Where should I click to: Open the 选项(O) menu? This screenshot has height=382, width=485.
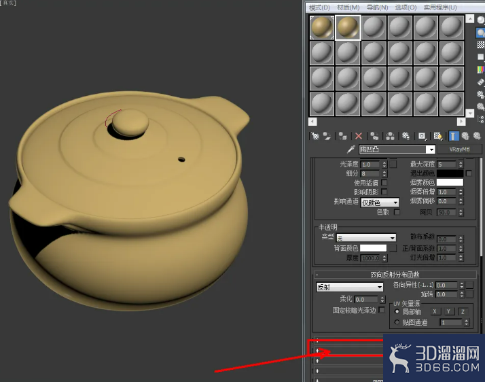pos(406,7)
